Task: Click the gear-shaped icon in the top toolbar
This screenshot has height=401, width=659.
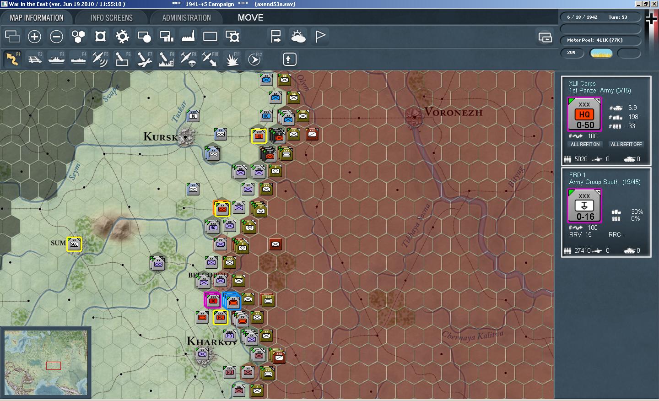Action: pyautogui.click(x=122, y=36)
